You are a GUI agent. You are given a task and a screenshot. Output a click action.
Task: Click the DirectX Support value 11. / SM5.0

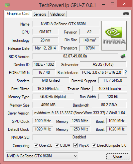pos(112,80)
